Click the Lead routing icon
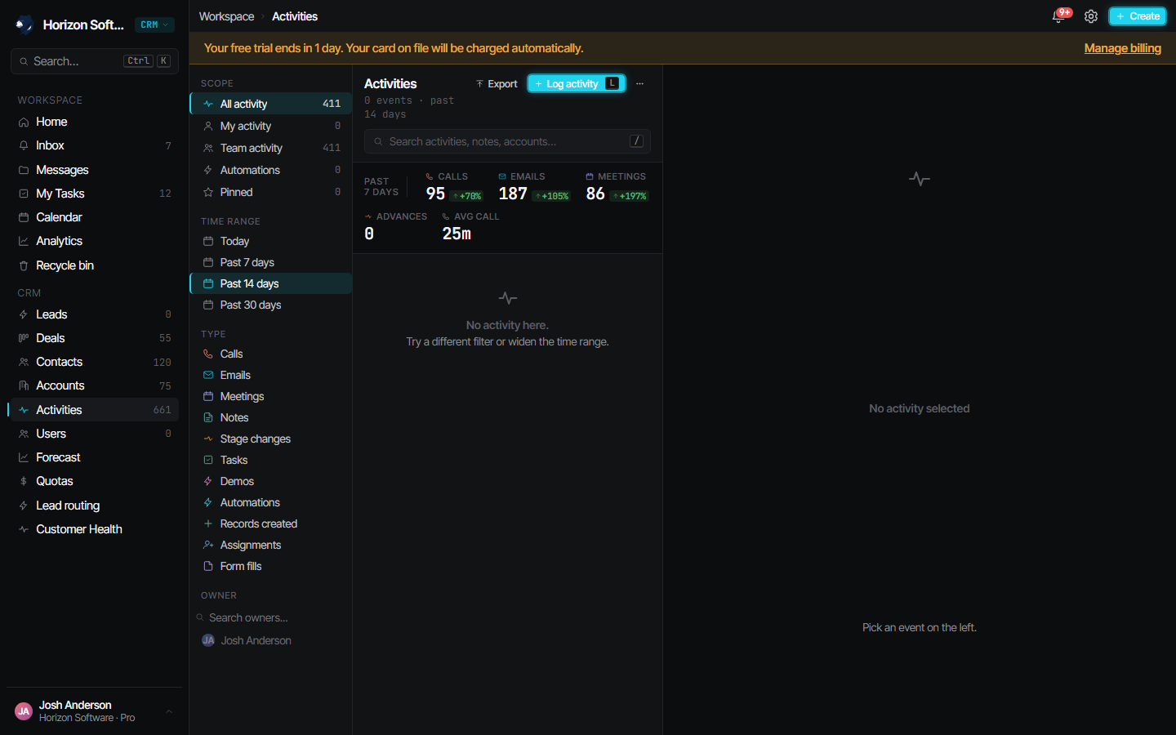Image resolution: width=1176 pixels, height=735 pixels. [x=24, y=506]
